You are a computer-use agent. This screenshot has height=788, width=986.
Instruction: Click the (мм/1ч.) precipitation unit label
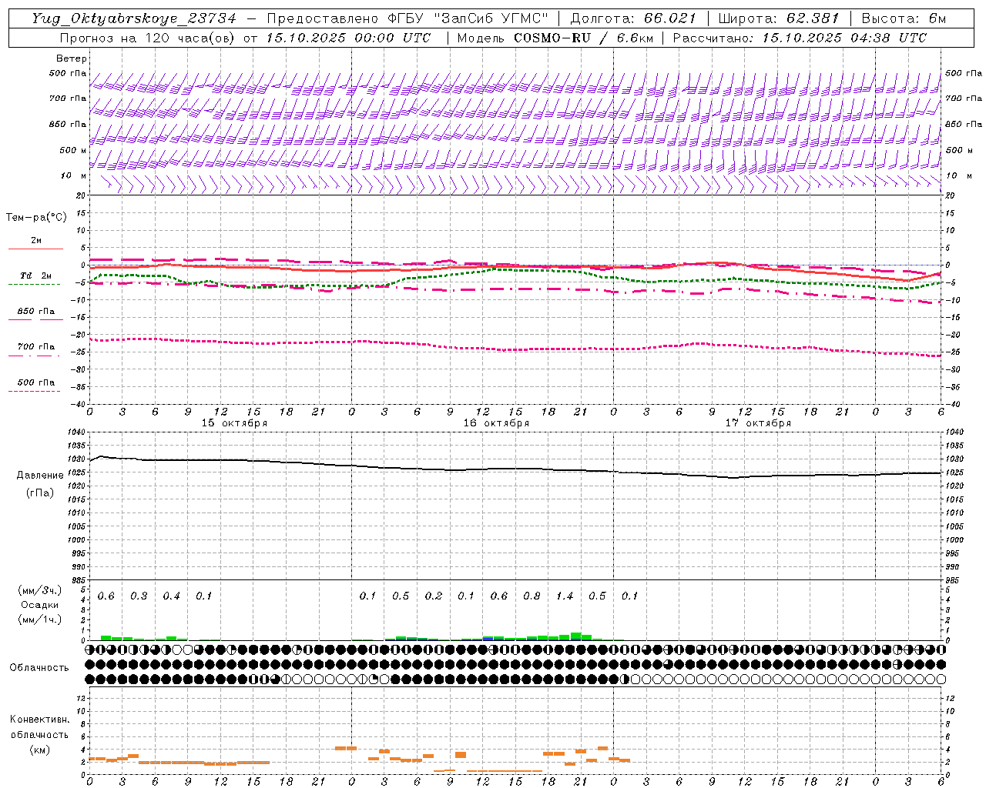pyautogui.click(x=39, y=619)
